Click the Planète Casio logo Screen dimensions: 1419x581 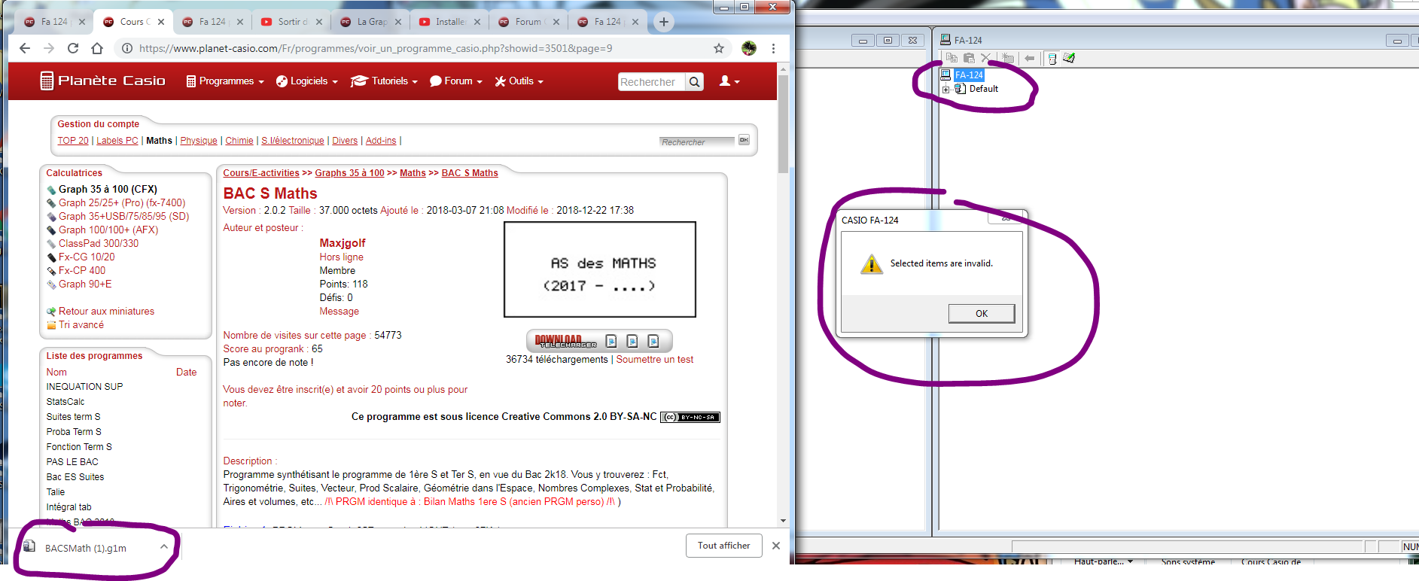click(x=102, y=81)
